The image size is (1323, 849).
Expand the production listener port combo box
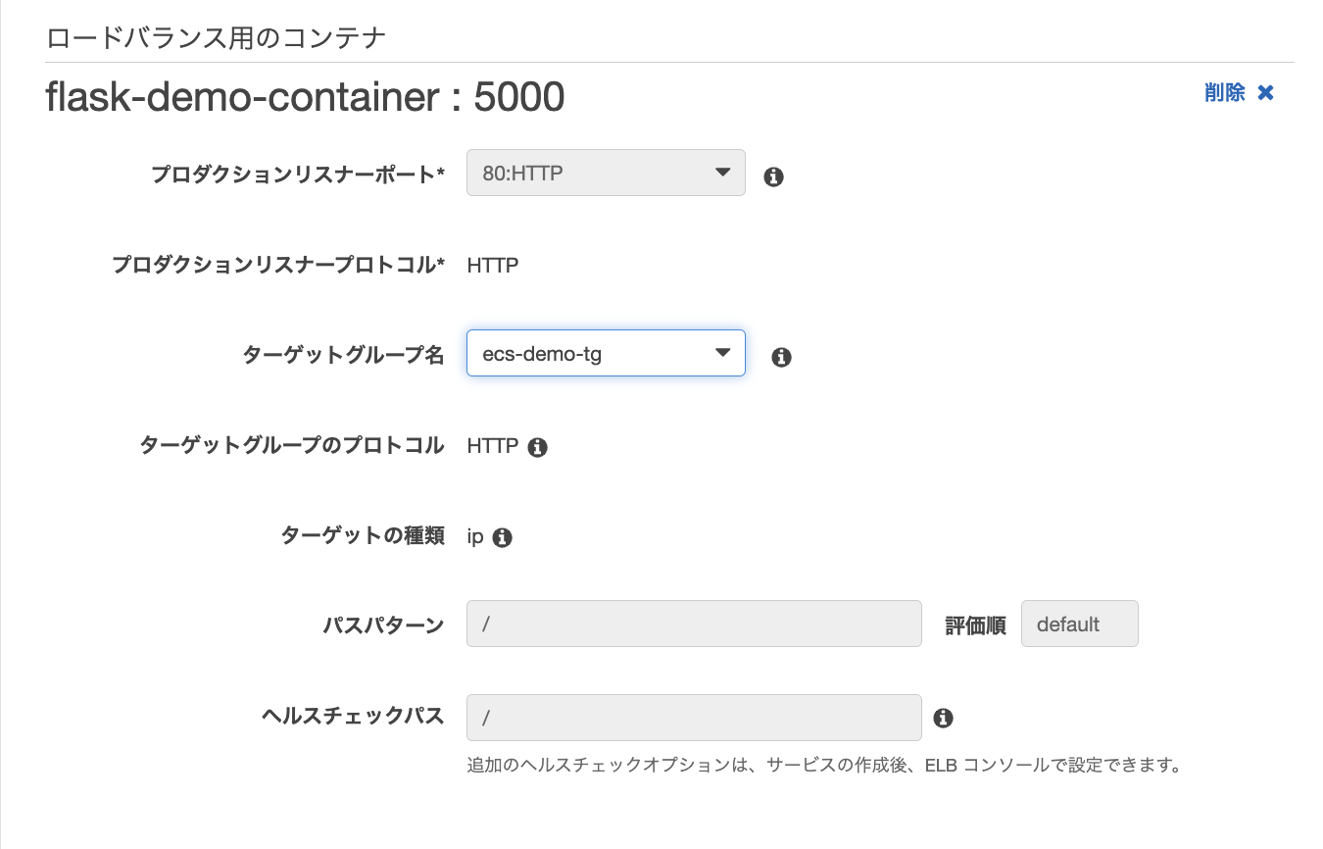click(x=605, y=173)
